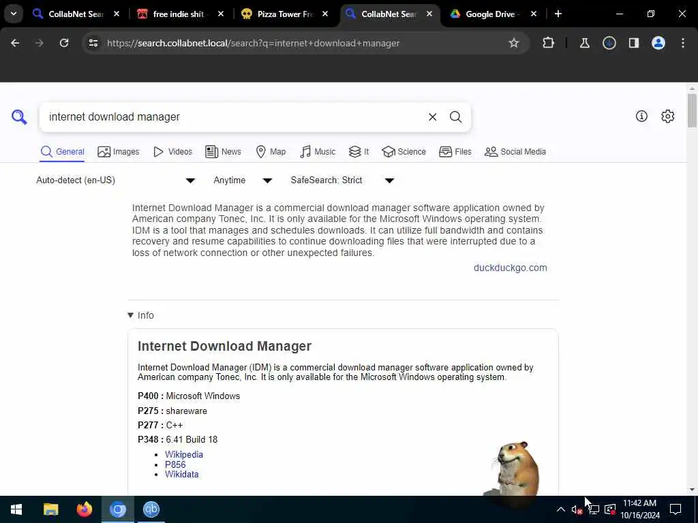Click the CollabNet search logo
Image resolution: width=698 pixels, height=523 pixels.
pos(19,117)
